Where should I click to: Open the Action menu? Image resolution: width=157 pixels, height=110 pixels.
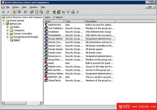coord(16,7)
